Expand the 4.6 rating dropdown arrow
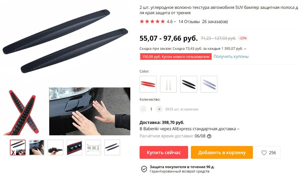 coord(175,22)
